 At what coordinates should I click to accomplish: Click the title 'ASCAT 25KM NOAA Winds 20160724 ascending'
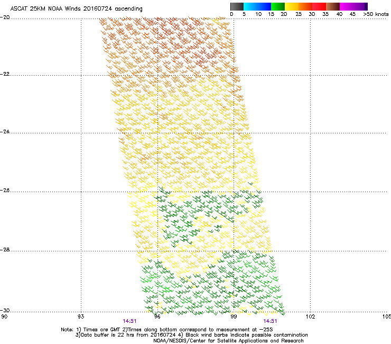[x=76, y=9]
